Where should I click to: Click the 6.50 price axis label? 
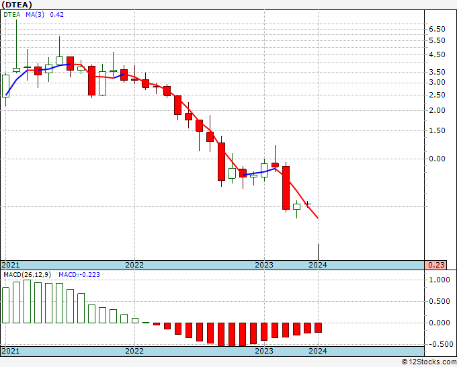point(437,29)
